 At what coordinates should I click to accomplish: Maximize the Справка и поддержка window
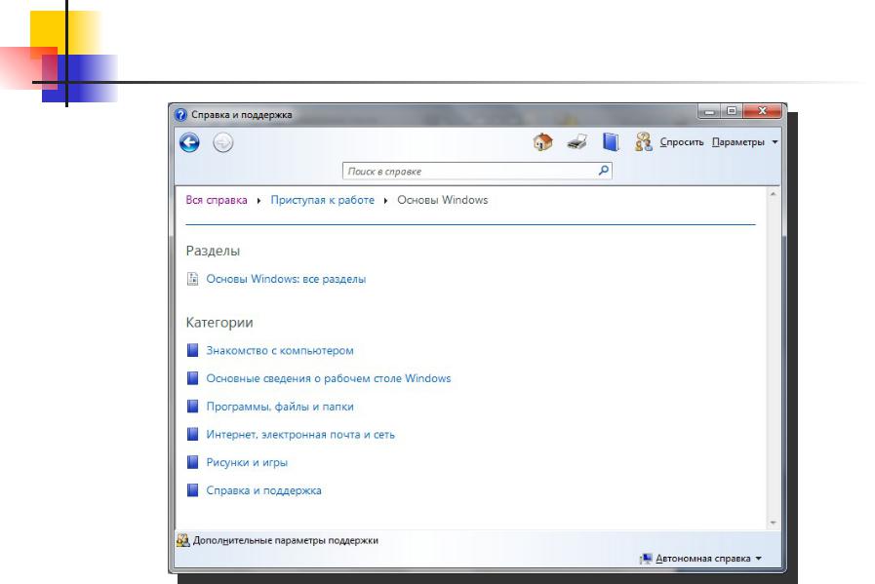coord(732,111)
